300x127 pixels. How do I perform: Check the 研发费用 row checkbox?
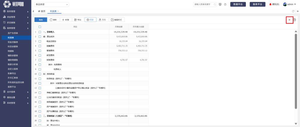click(40, 55)
